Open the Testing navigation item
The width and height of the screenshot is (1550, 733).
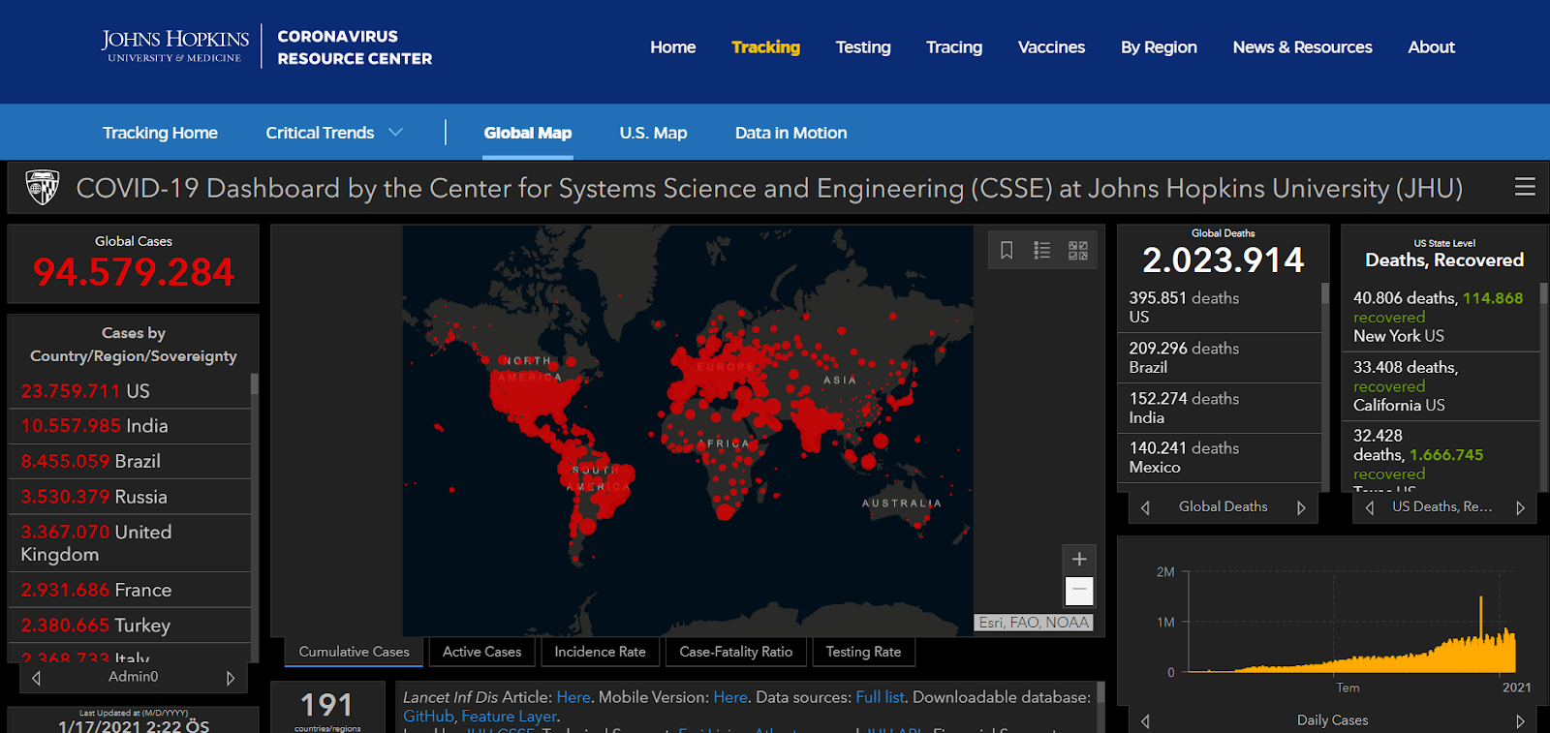tap(863, 46)
